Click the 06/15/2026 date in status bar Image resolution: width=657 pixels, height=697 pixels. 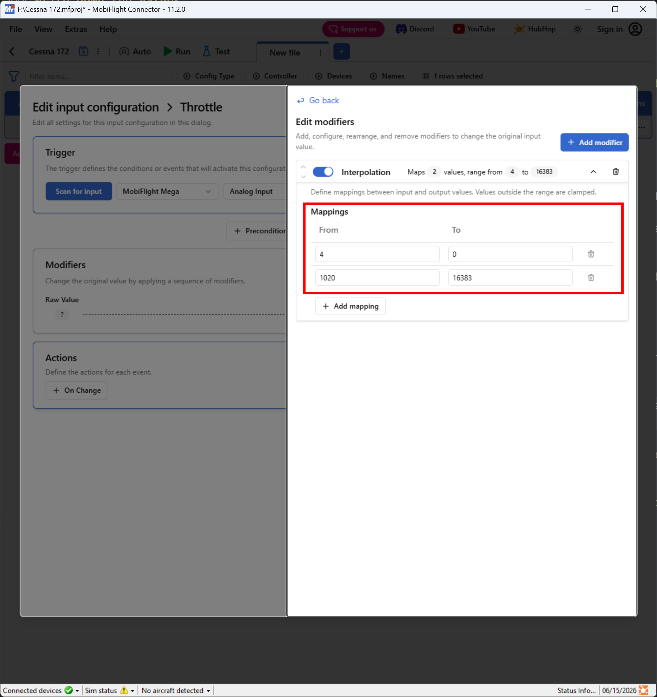pyautogui.click(x=619, y=691)
